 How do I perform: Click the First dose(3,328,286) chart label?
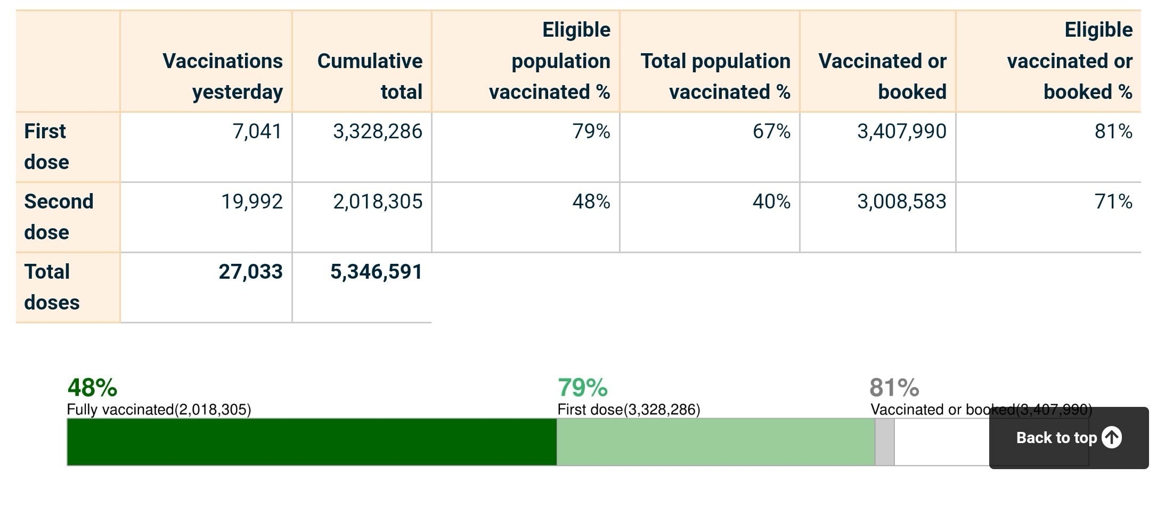coord(629,410)
